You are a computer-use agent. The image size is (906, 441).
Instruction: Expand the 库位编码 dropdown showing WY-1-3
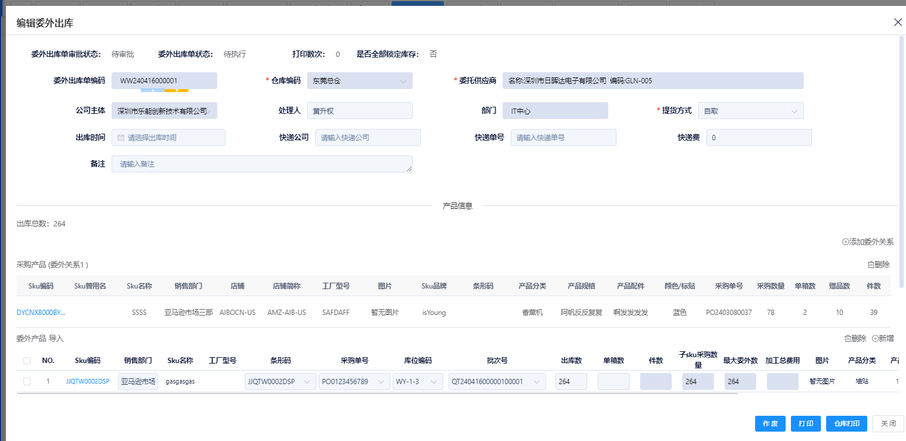tap(417, 382)
